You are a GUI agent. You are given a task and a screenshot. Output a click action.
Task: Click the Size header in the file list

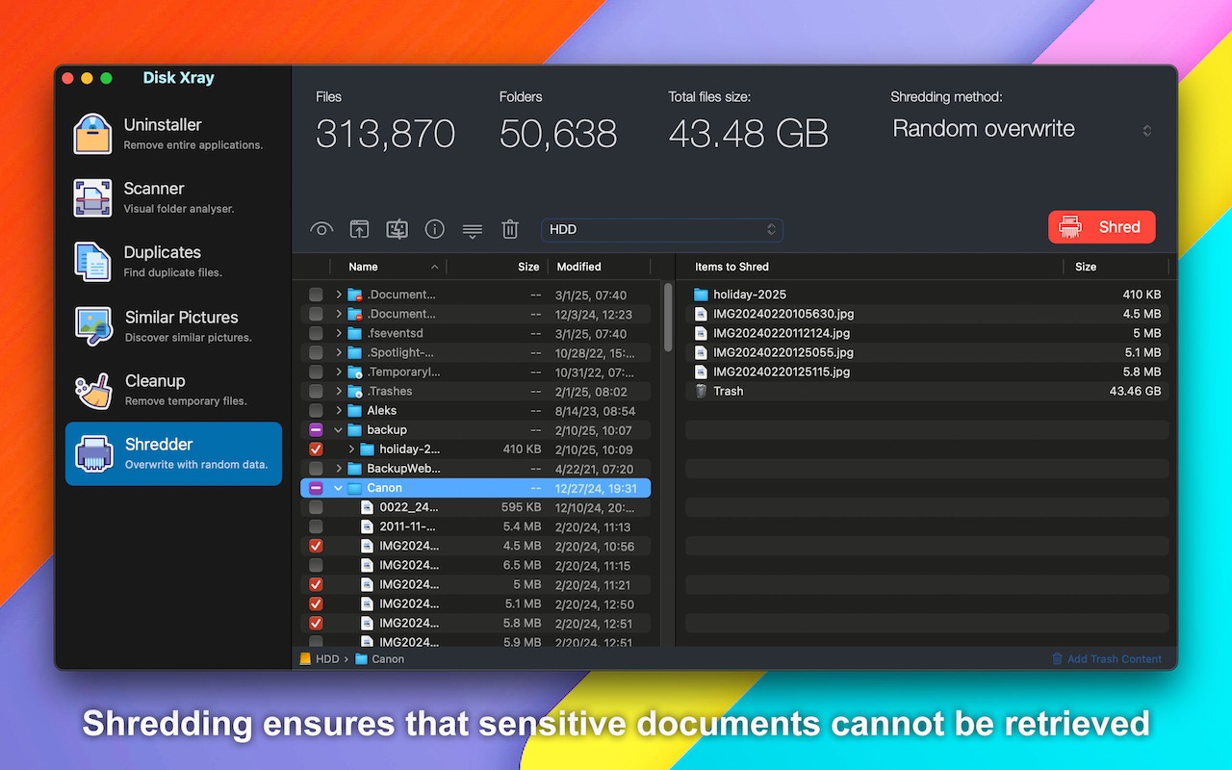tap(497, 267)
